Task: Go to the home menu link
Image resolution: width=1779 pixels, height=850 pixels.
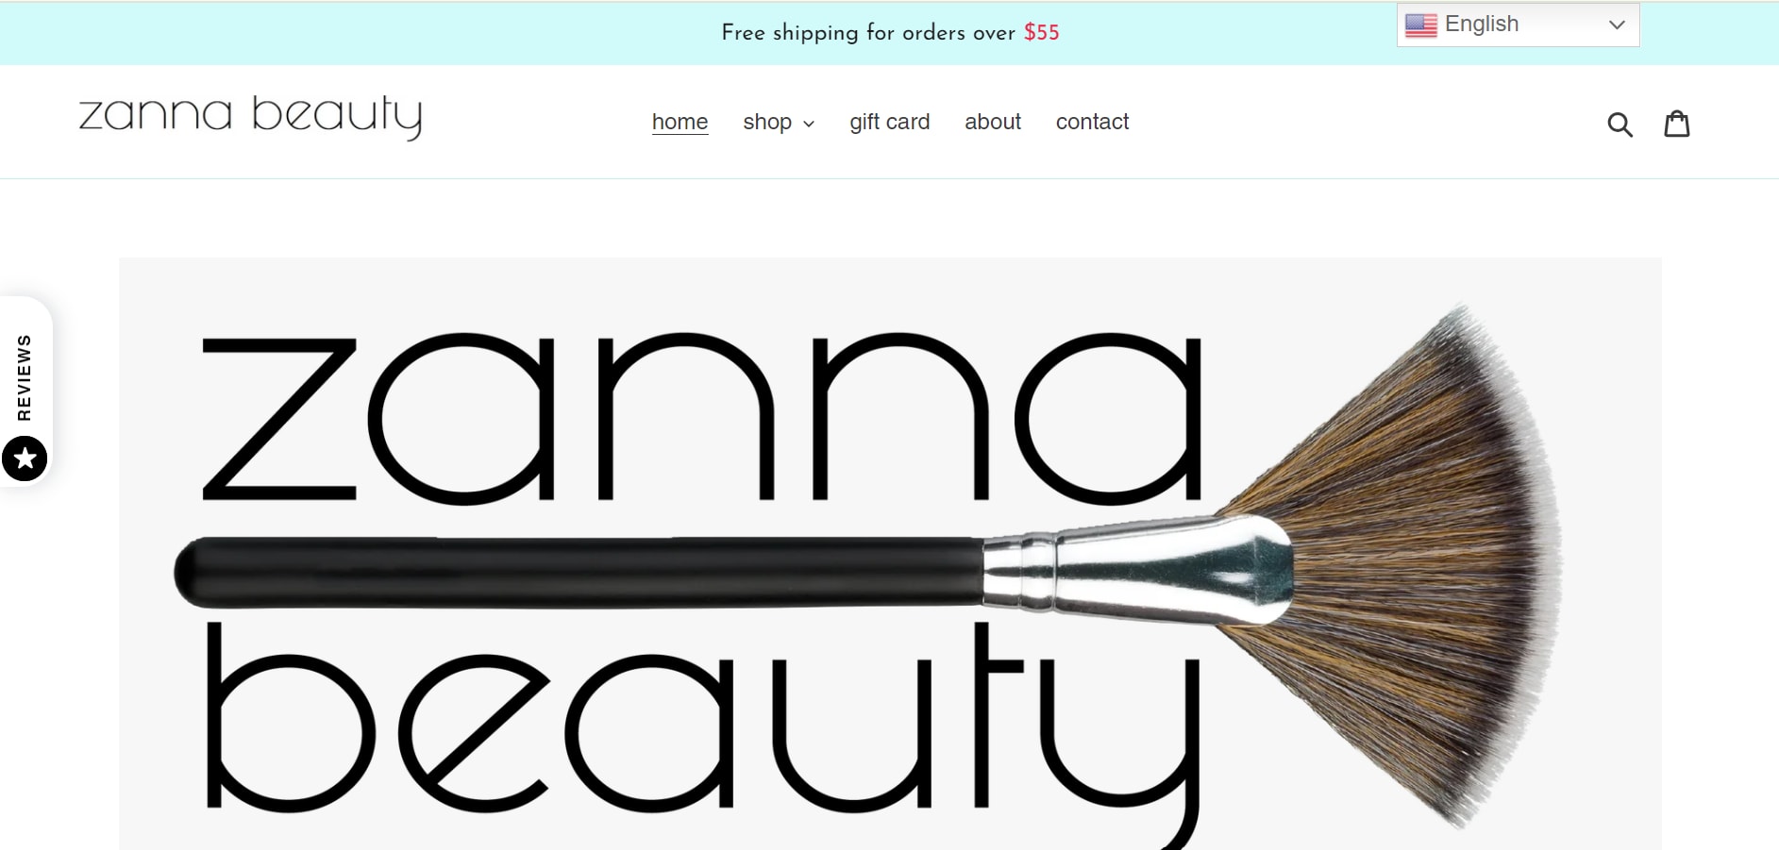Action: 680,122
